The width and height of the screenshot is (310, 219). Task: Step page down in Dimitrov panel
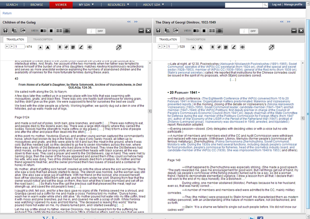coord(165,46)
